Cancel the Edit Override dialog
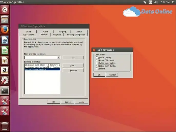Viewport: 176px width, 132px height. tap(112, 75)
